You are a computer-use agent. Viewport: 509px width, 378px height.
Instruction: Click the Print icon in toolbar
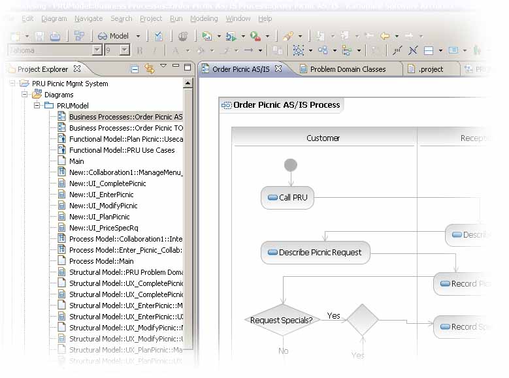point(55,36)
